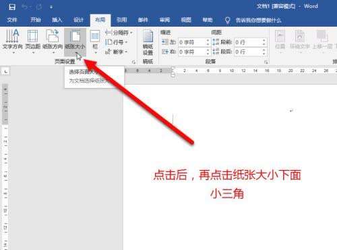Switch to the 帮助 tab
Screen dimensions: 337x250
tap(208, 20)
